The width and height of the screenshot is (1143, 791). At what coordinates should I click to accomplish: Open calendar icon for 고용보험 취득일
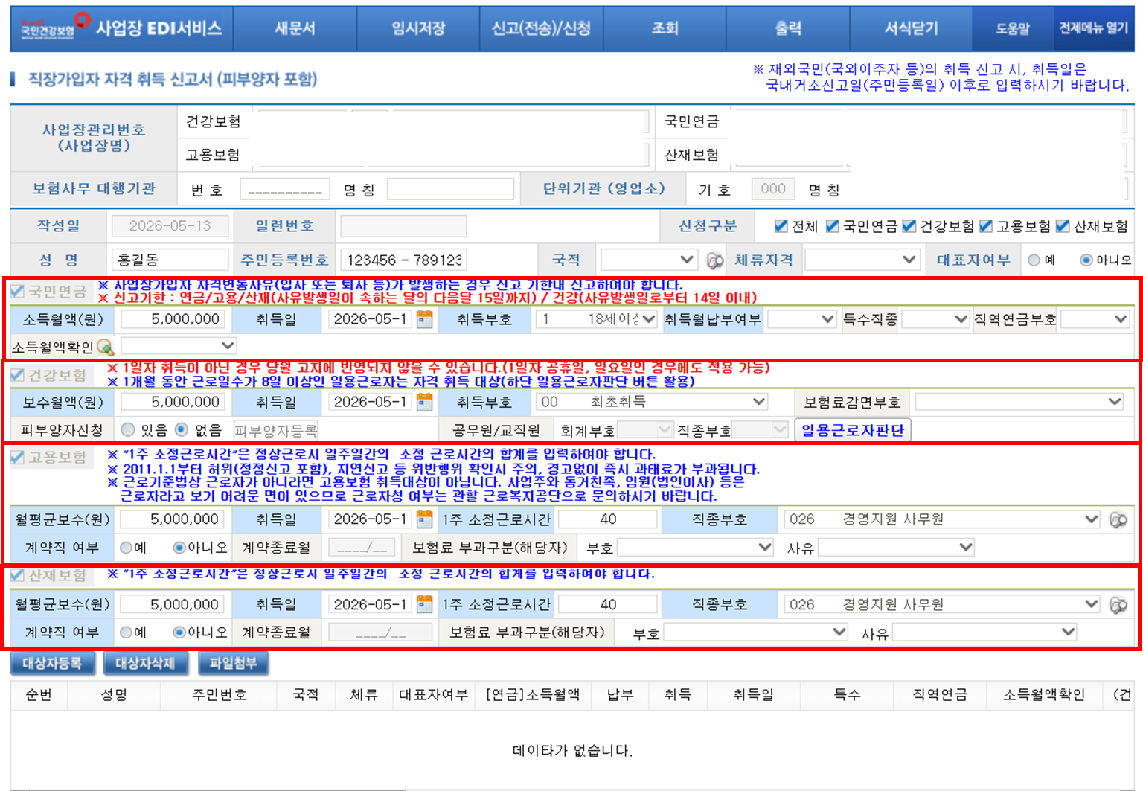[x=425, y=519]
